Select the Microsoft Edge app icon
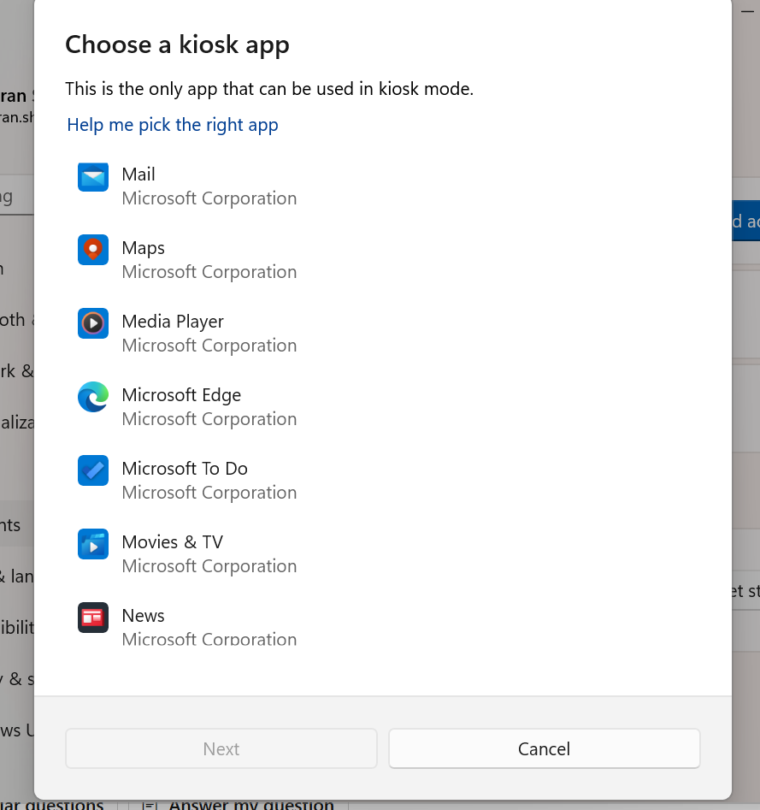 click(x=93, y=397)
